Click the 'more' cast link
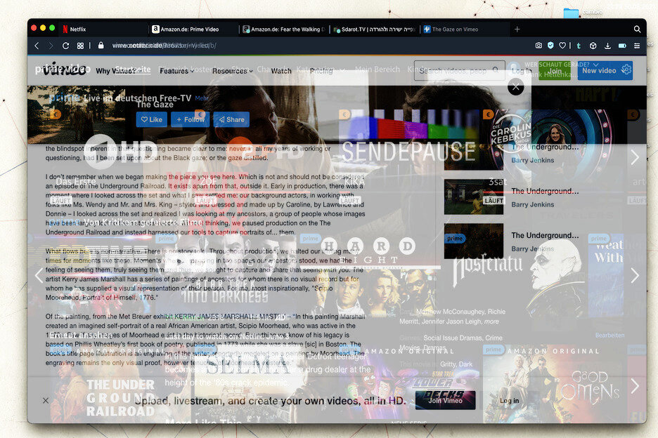This screenshot has width=658, height=438. pos(491,321)
